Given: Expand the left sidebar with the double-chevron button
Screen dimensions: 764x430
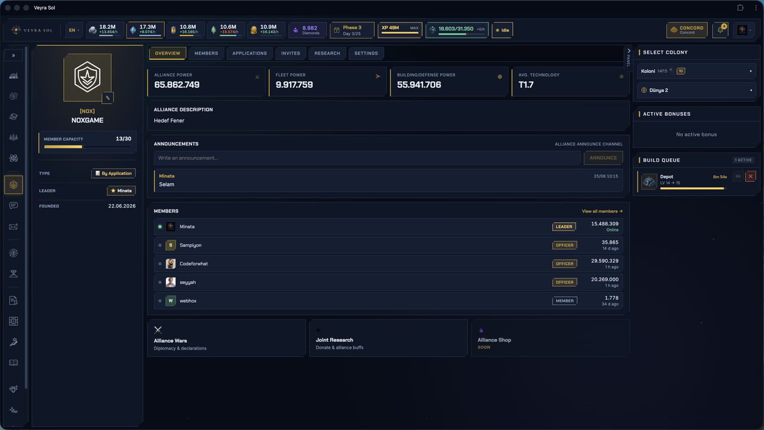Looking at the screenshot, I should pos(13,56).
